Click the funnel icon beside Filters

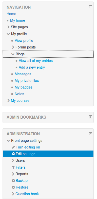13,167
